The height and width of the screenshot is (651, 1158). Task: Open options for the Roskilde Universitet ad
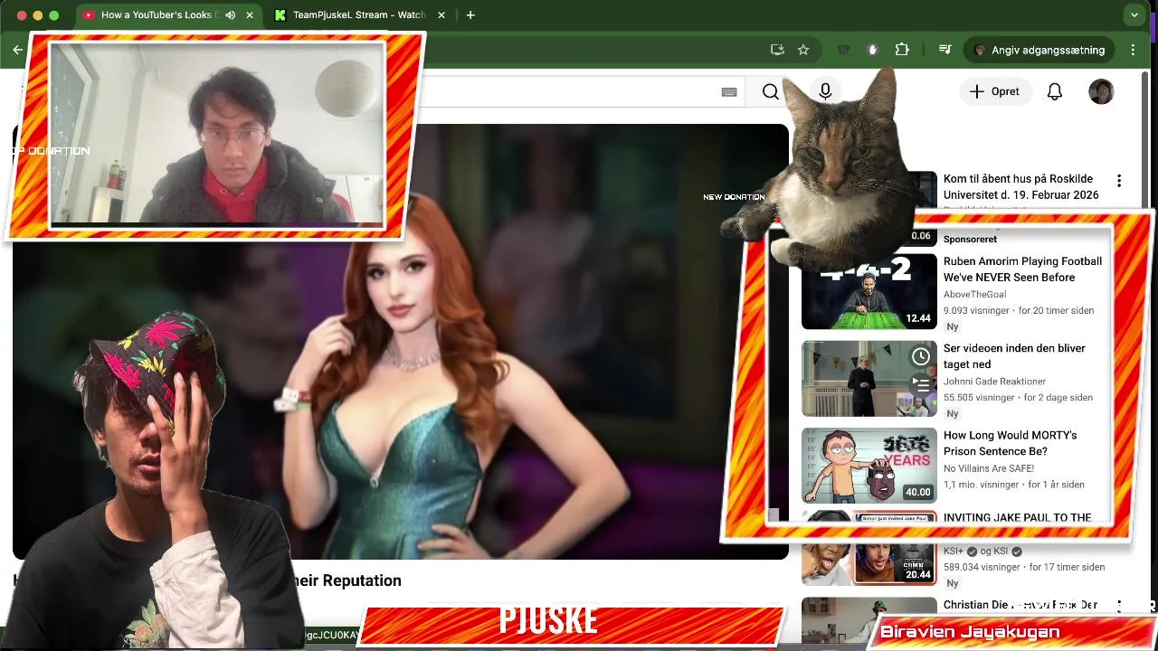pyautogui.click(x=1119, y=181)
